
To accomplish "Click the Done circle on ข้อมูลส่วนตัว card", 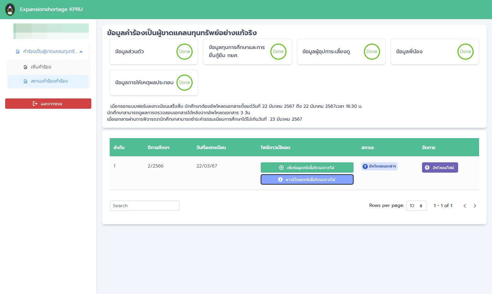I will [x=185, y=52].
